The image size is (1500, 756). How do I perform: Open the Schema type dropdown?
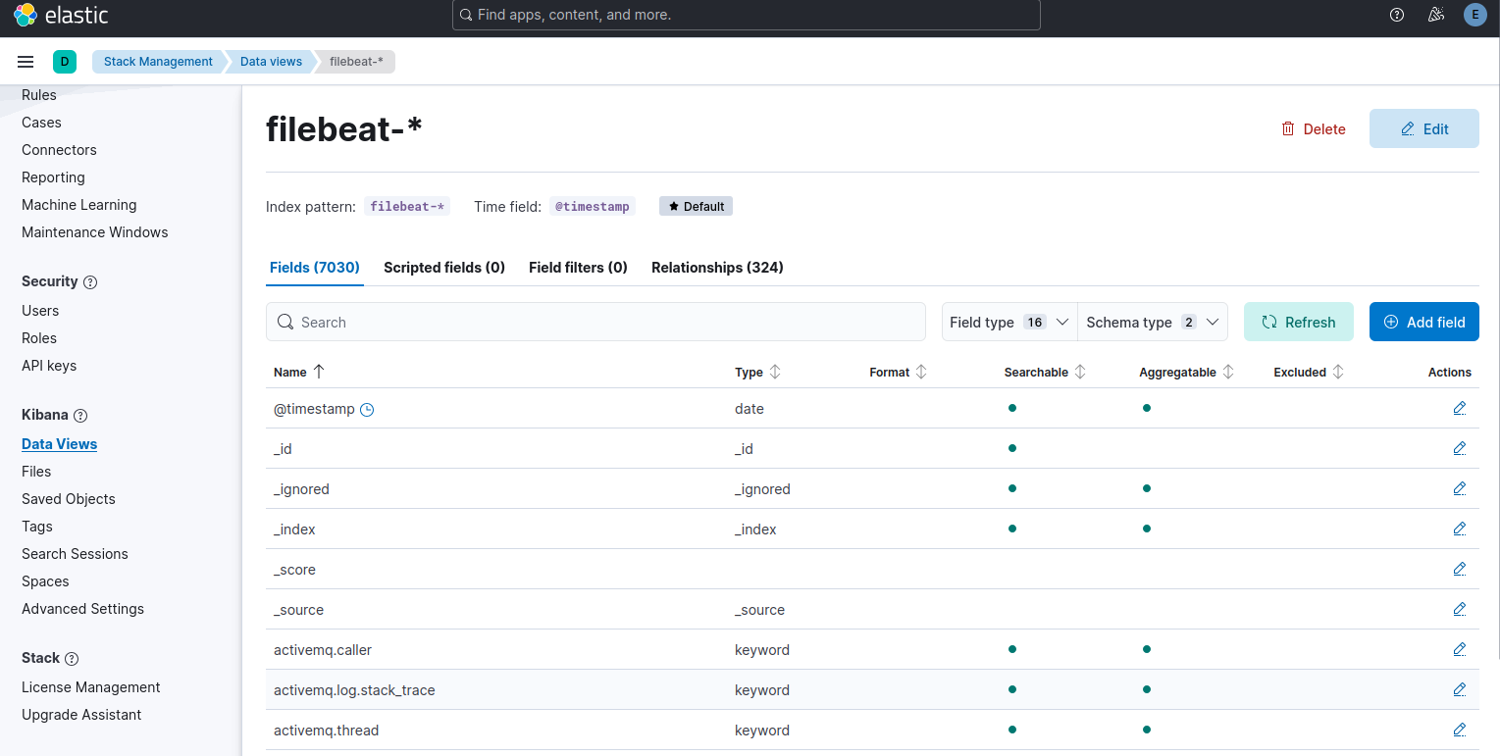point(1152,322)
